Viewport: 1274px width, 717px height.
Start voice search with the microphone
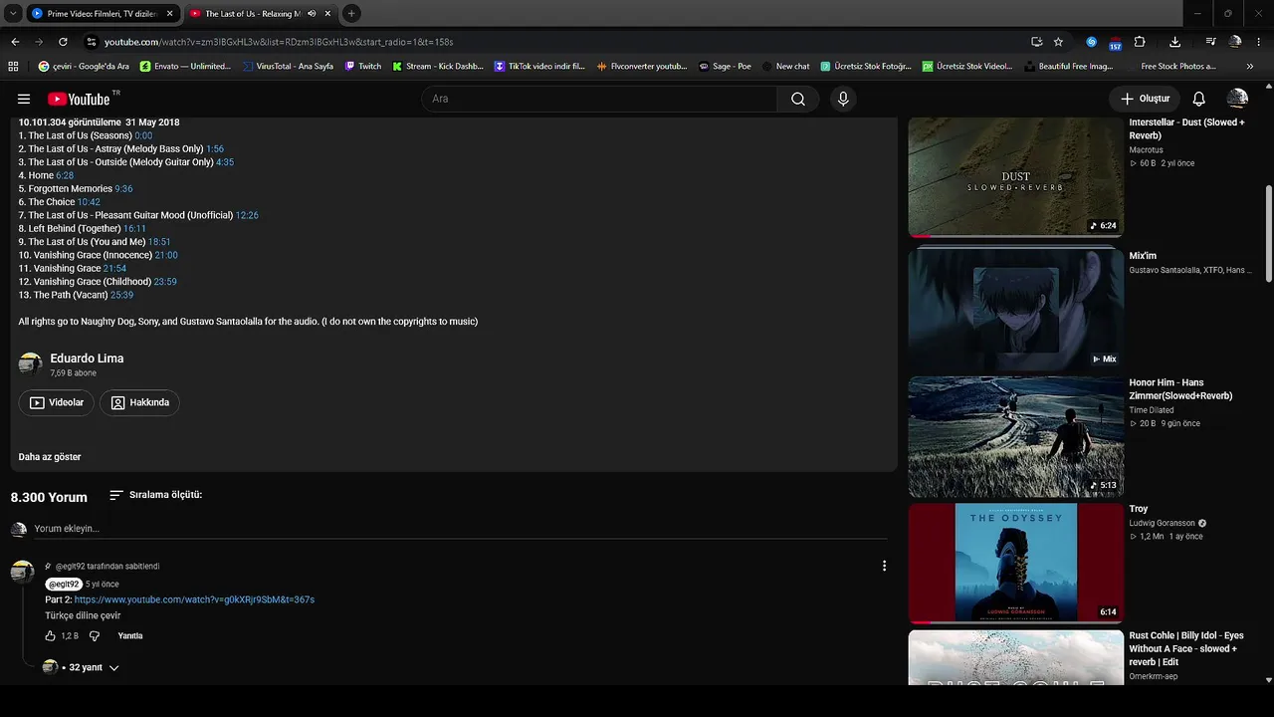(843, 99)
